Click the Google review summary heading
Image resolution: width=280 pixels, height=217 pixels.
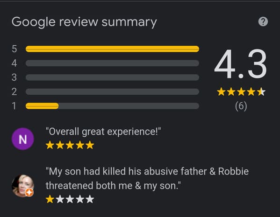(x=84, y=22)
